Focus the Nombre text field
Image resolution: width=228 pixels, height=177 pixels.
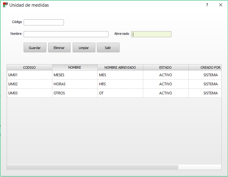(66, 34)
